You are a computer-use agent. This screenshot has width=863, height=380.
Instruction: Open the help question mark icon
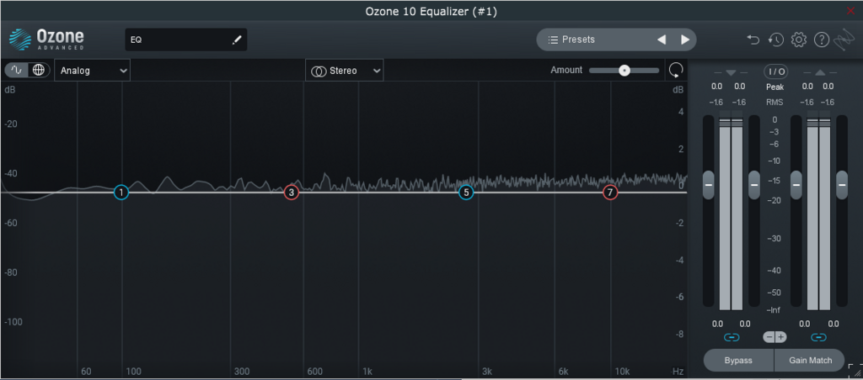coord(821,40)
